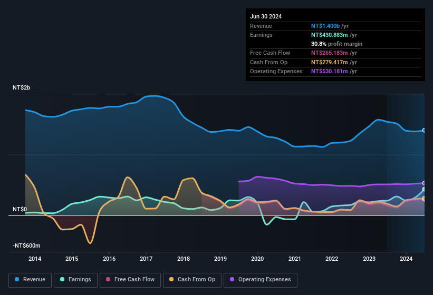433x295 pixels.
Task: Click the -NT$600m y-axis label
Action: (26, 245)
